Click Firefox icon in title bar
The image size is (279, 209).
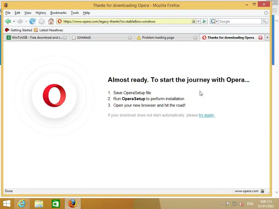[6, 5]
